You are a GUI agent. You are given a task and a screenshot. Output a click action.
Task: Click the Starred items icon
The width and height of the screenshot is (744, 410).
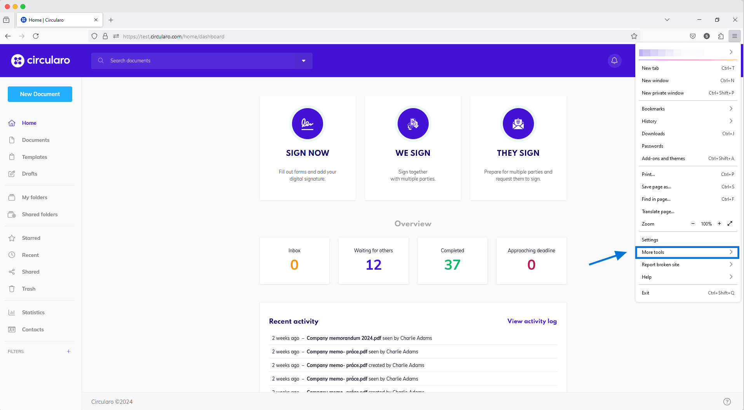12,238
